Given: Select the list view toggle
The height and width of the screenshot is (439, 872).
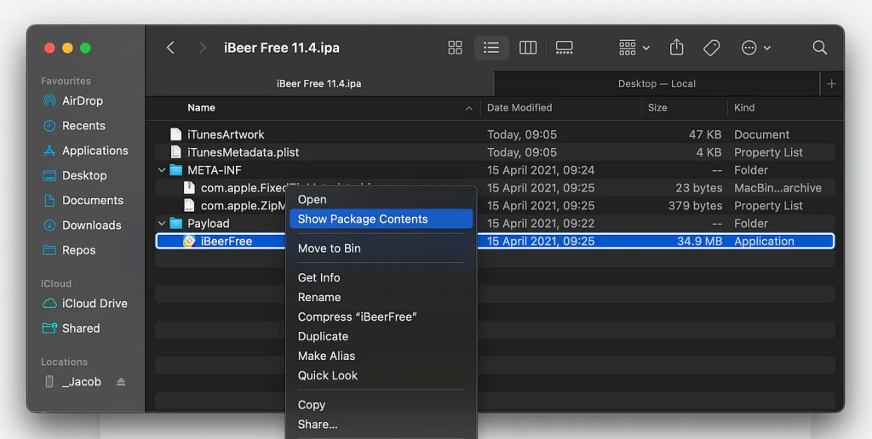Looking at the screenshot, I should point(491,48).
